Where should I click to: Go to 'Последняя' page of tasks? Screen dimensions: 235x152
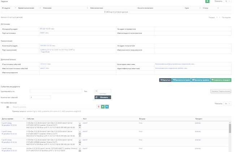226,17
